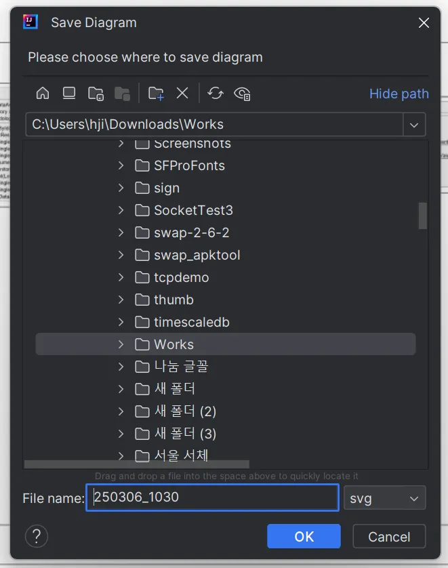This screenshot has width=448, height=568.
Task: Click the horizontal scrollbar thumb
Action: click(136, 464)
